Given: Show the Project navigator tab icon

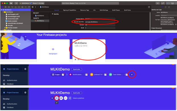Looking at the screenshot, I should (2, 7).
